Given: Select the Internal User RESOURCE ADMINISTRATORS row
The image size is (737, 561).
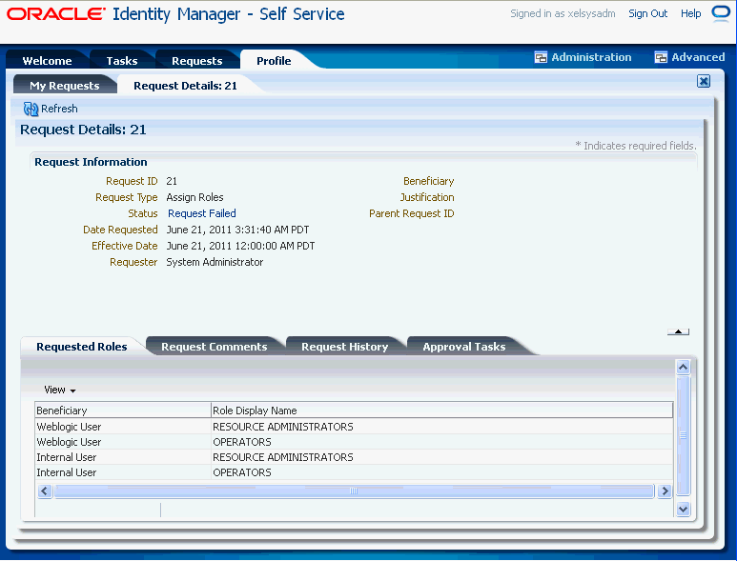Looking at the screenshot, I should (x=354, y=457).
